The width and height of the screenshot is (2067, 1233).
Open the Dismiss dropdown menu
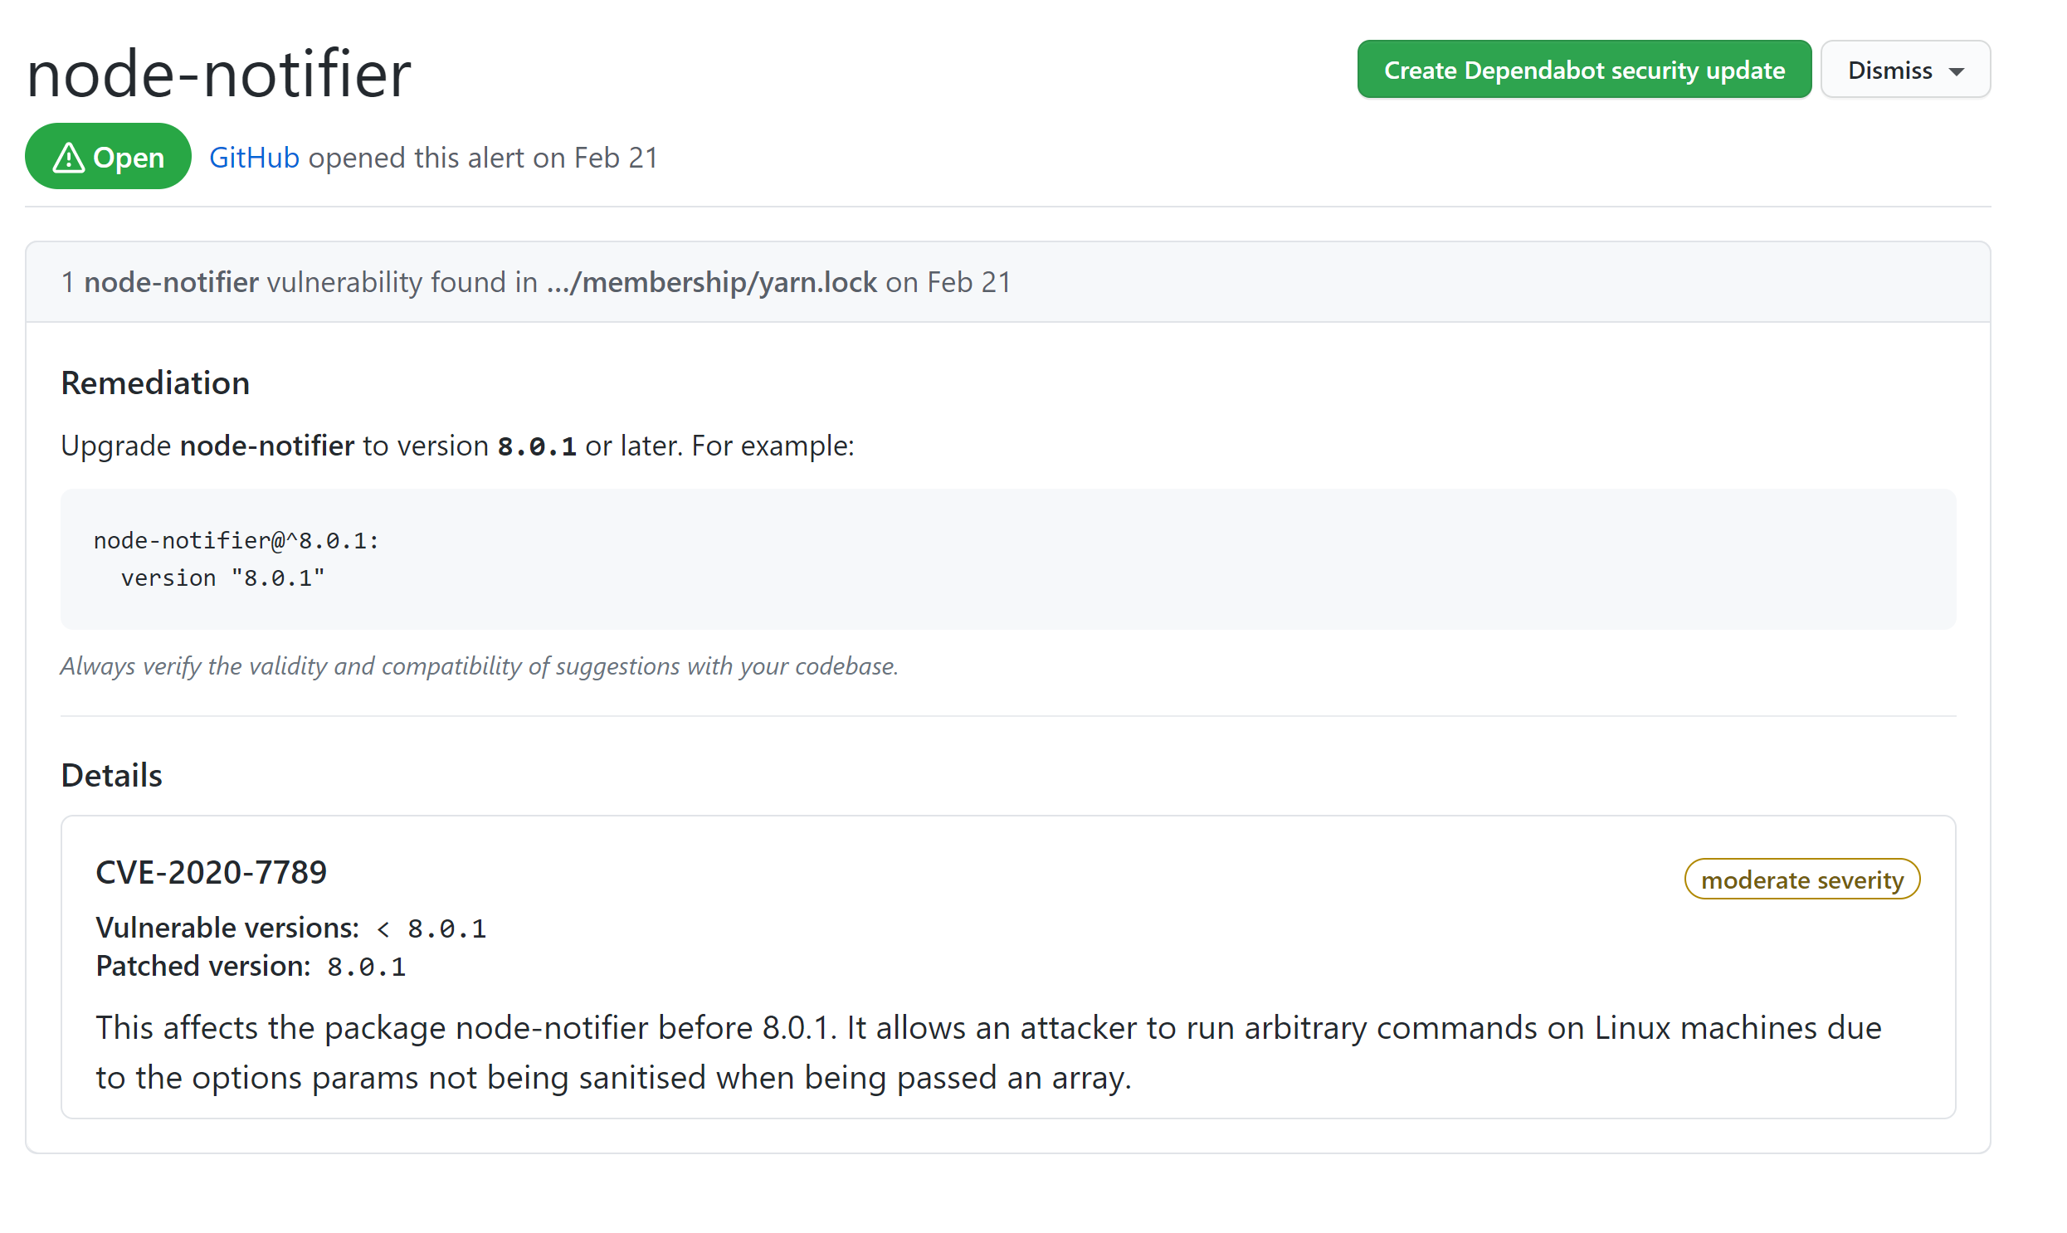tap(1904, 70)
